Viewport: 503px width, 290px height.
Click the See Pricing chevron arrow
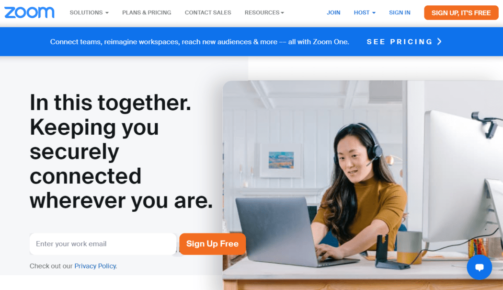[x=439, y=41]
